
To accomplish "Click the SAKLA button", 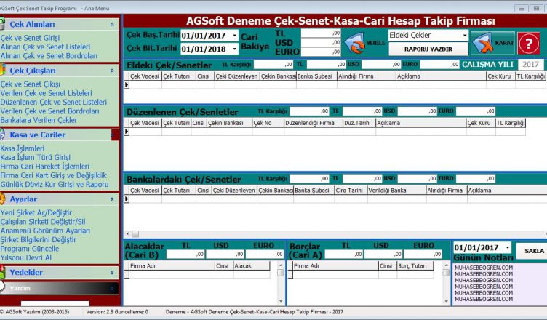I will (532, 251).
